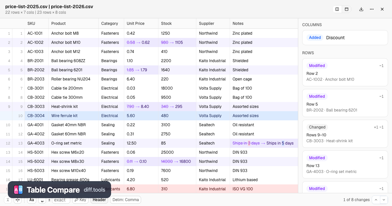Click the Ships in 5 days notes cell
Viewport: 392px width, 206px height.
pos(264,143)
